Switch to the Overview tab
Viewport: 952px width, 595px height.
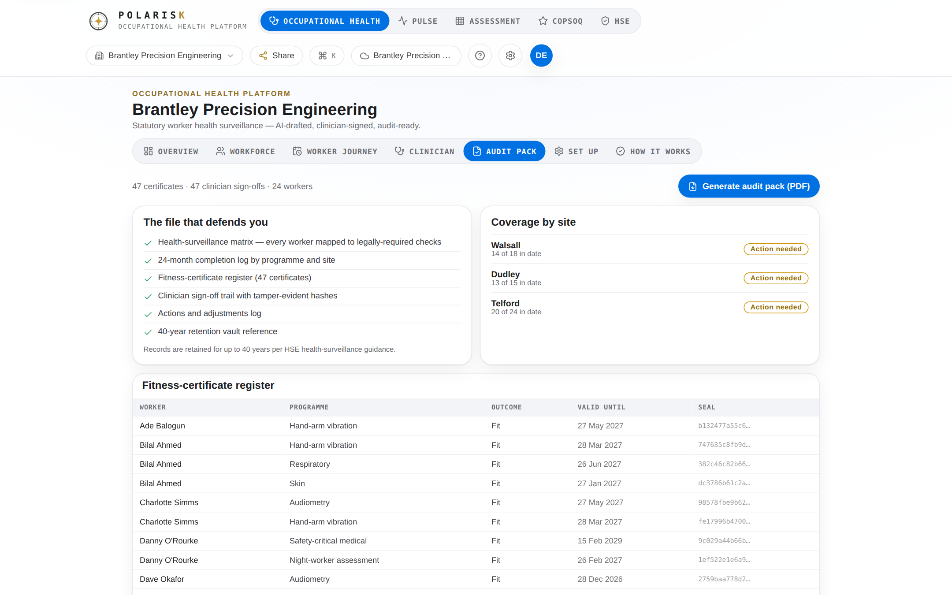[171, 151]
